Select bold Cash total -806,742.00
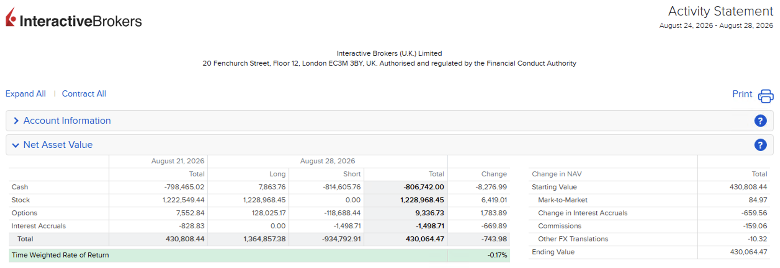This screenshot has width=780, height=268. pos(424,187)
